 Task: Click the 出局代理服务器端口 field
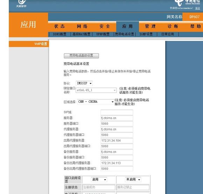tap(117, 146)
